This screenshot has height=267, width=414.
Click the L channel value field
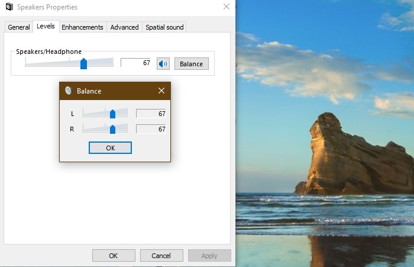[151, 114]
